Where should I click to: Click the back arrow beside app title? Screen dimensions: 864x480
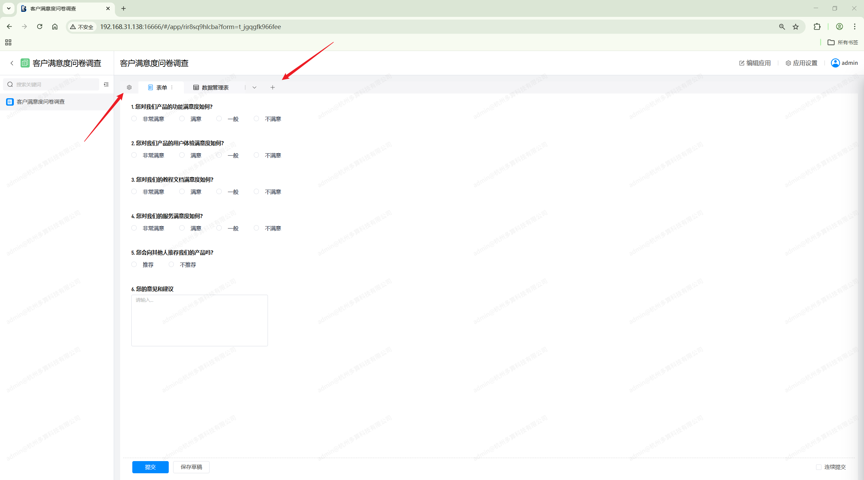(12, 63)
